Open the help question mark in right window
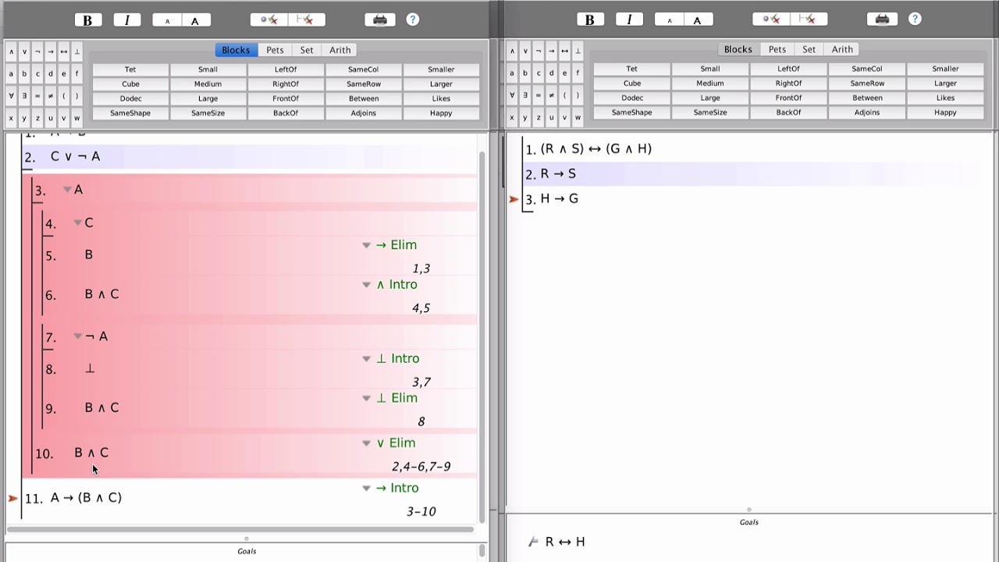Viewport: 999px width, 562px height. point(915,19)
